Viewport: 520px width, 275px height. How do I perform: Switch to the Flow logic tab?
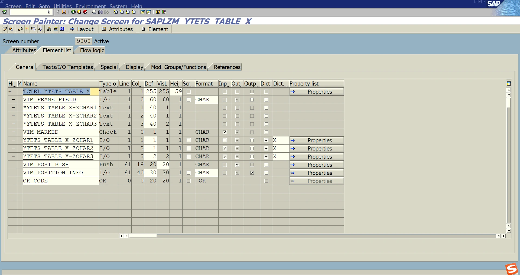click(92, 50)
